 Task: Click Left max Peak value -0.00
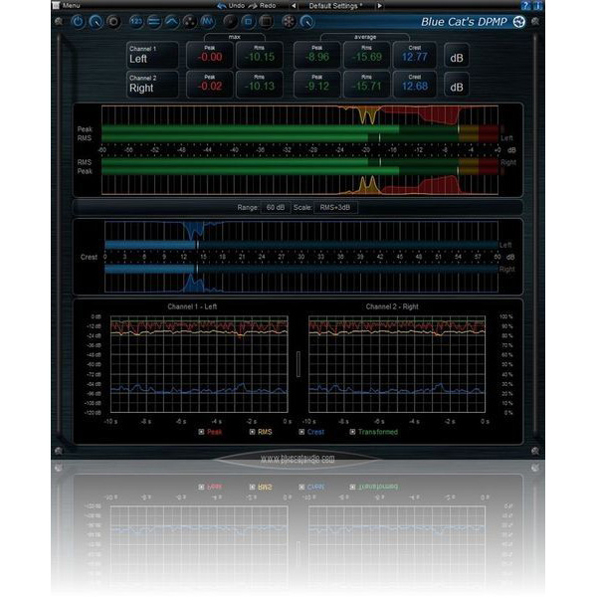point(210,55)
